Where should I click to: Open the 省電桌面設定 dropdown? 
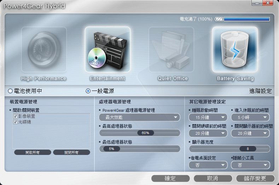(208, 165)
